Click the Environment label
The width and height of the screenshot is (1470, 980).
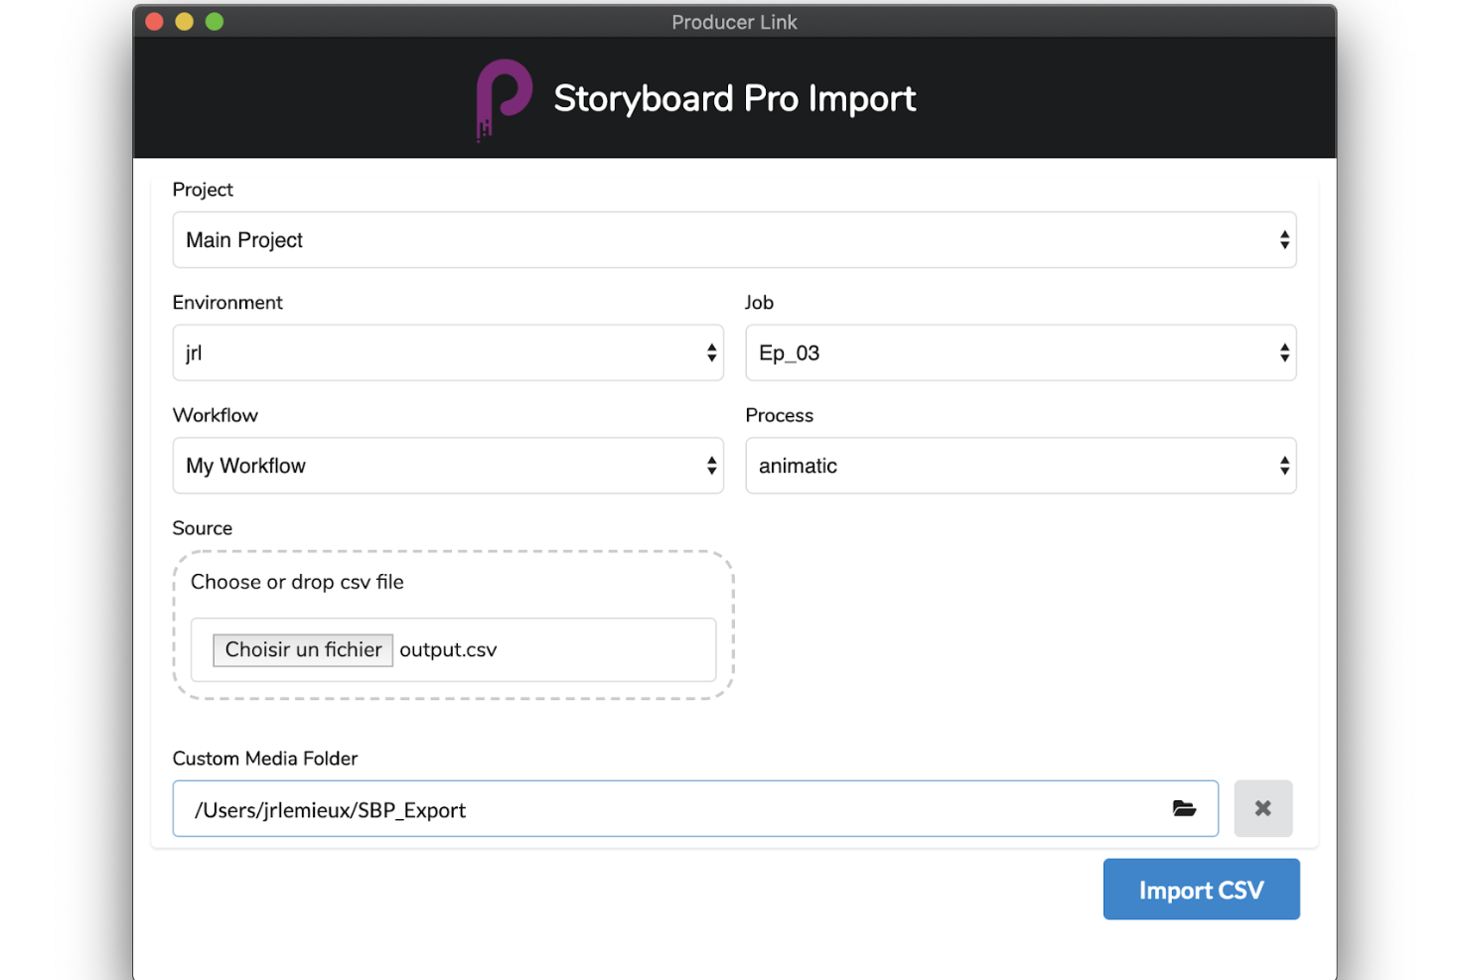227,303
